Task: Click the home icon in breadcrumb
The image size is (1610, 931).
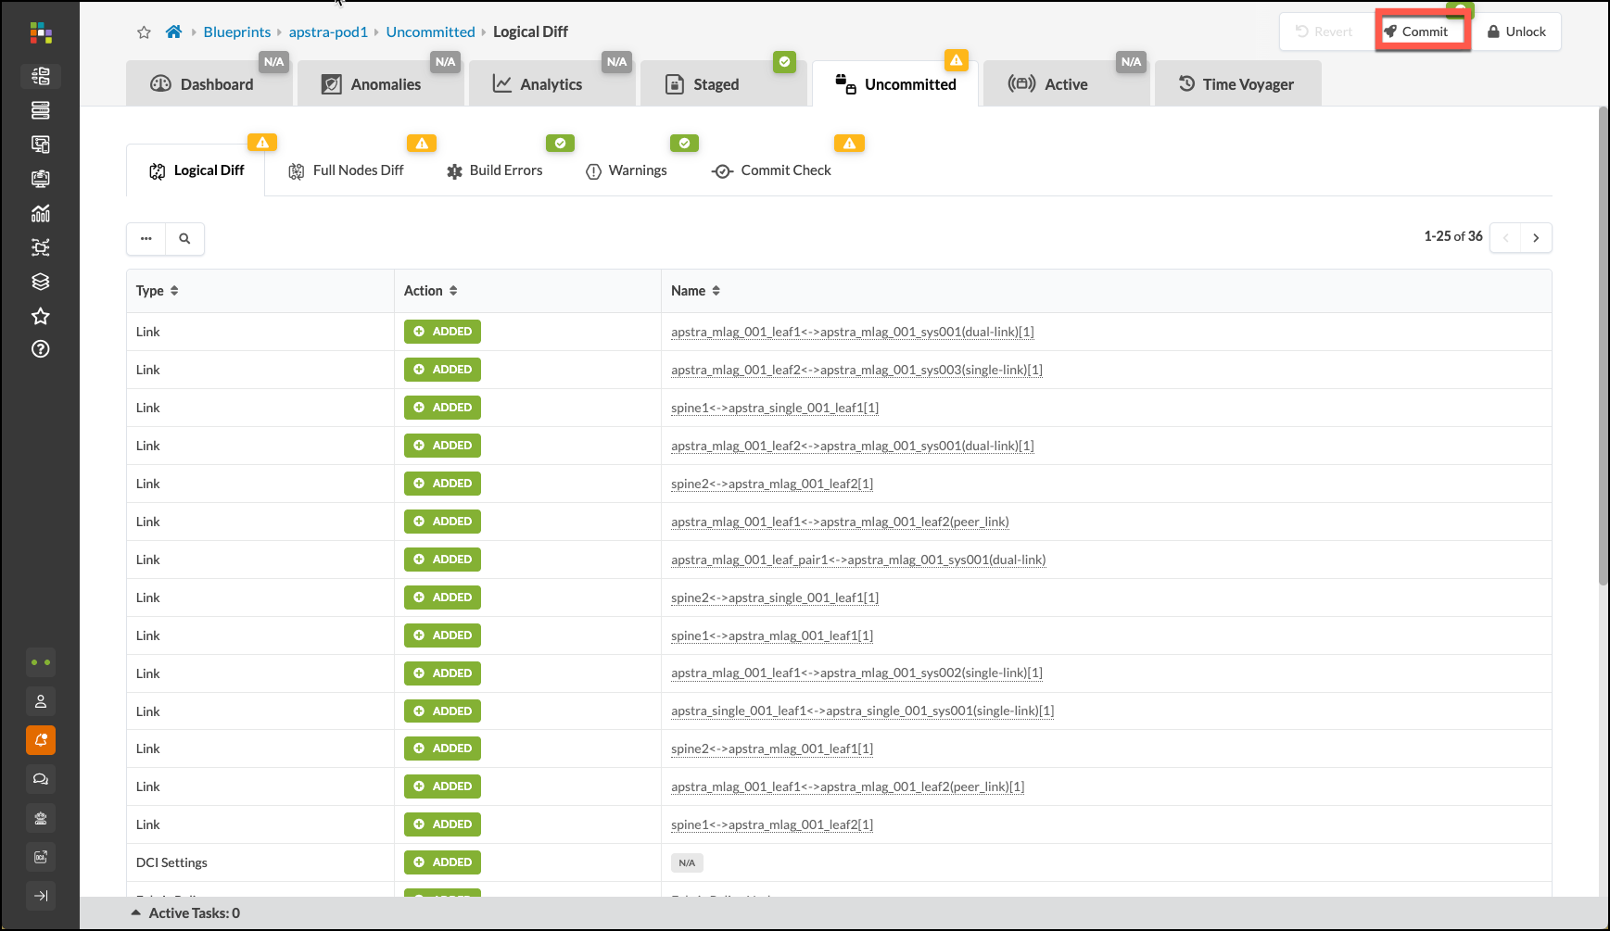Action: coord(173,31)
